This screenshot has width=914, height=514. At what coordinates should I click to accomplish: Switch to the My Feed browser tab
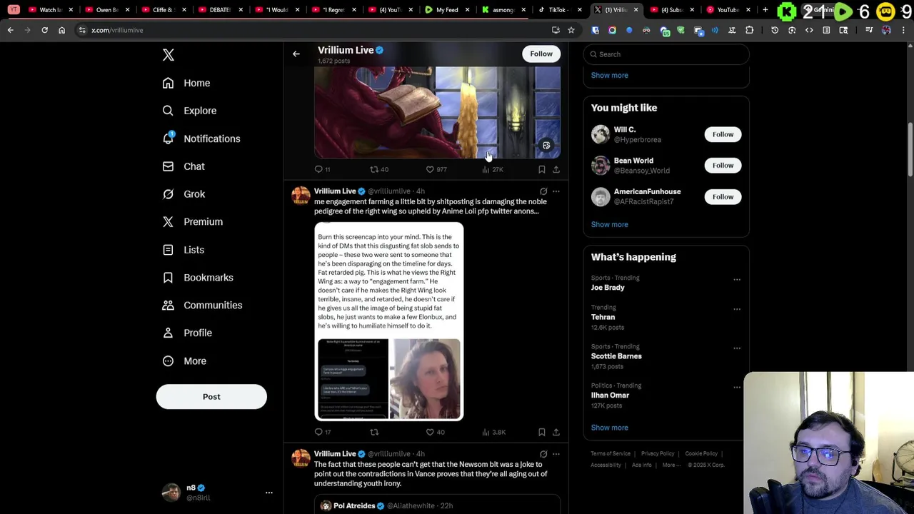point(446,10)
